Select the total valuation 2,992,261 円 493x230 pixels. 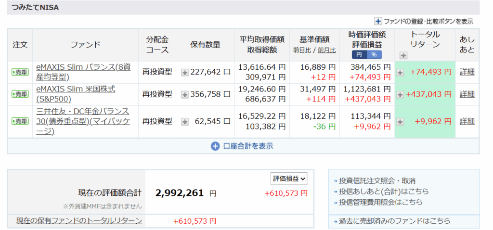point(186,192)
